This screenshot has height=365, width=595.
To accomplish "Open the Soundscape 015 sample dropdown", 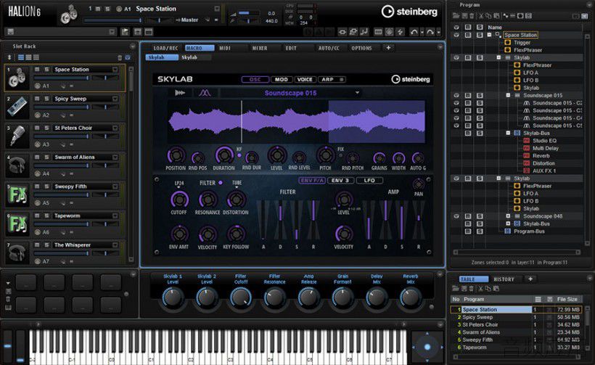I will tap(357, 93).
